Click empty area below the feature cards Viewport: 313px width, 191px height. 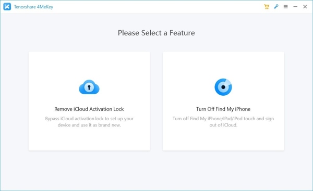156,170
